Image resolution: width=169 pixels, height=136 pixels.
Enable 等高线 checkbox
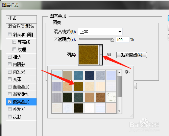tap(14, 42)
